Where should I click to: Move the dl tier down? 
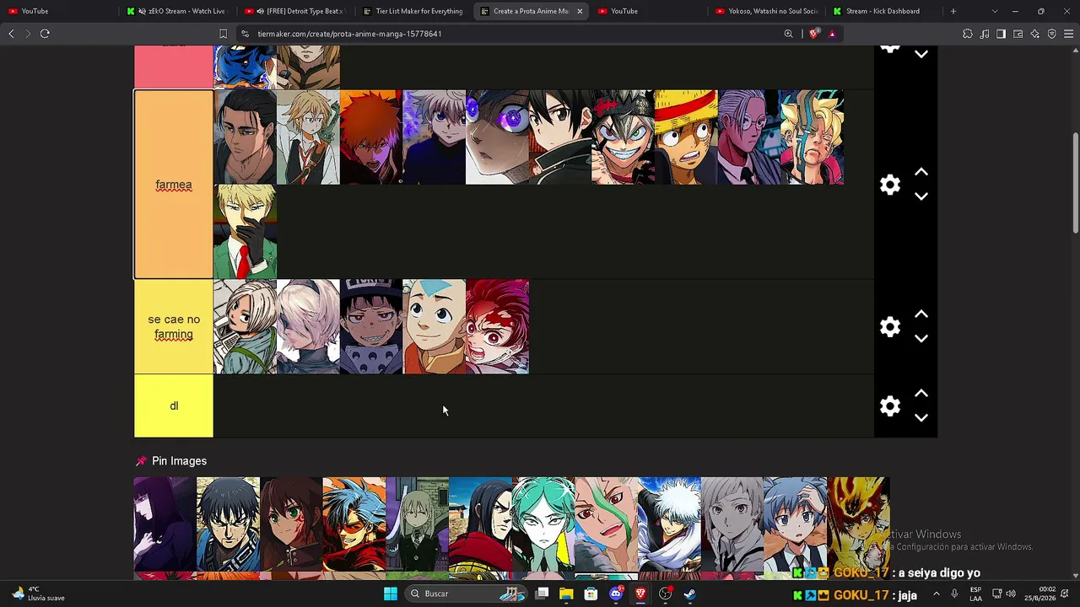921,418
